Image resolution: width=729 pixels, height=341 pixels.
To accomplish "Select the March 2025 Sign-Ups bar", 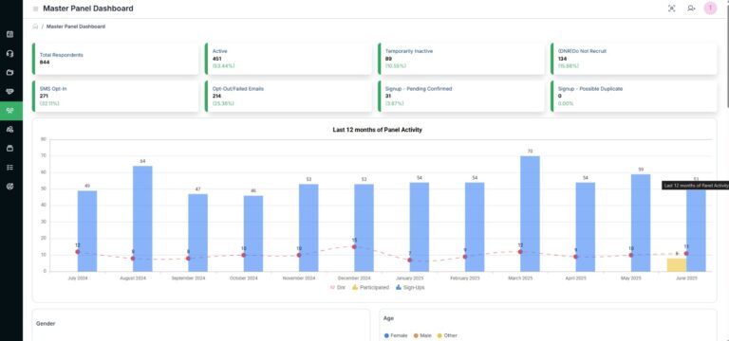I will tap(530, 213).
